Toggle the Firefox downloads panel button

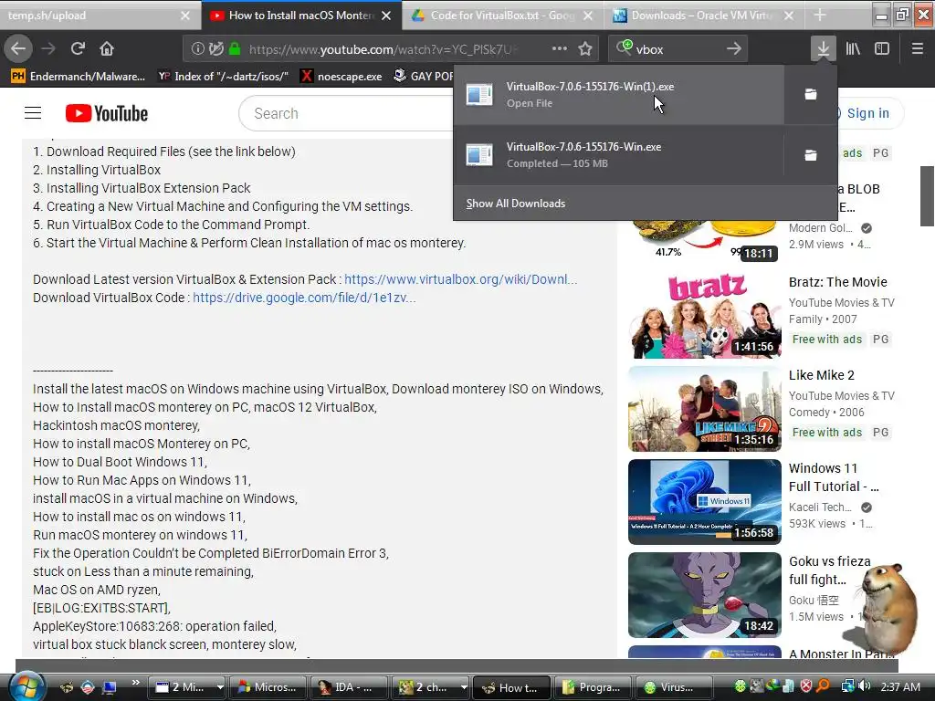[823, 49]
